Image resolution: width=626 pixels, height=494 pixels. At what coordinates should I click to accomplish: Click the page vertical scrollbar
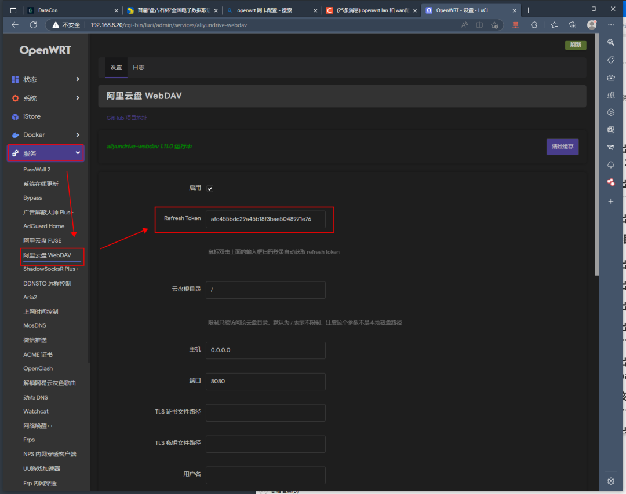point(596,155)
